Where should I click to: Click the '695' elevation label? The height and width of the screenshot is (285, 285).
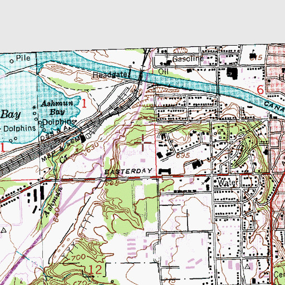point(183,155)
